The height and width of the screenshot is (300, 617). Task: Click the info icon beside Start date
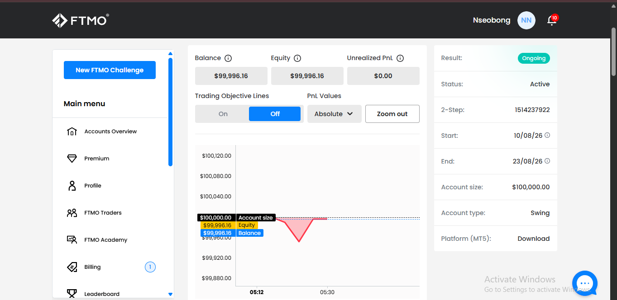pyautogui.click(x=547, y=135)
